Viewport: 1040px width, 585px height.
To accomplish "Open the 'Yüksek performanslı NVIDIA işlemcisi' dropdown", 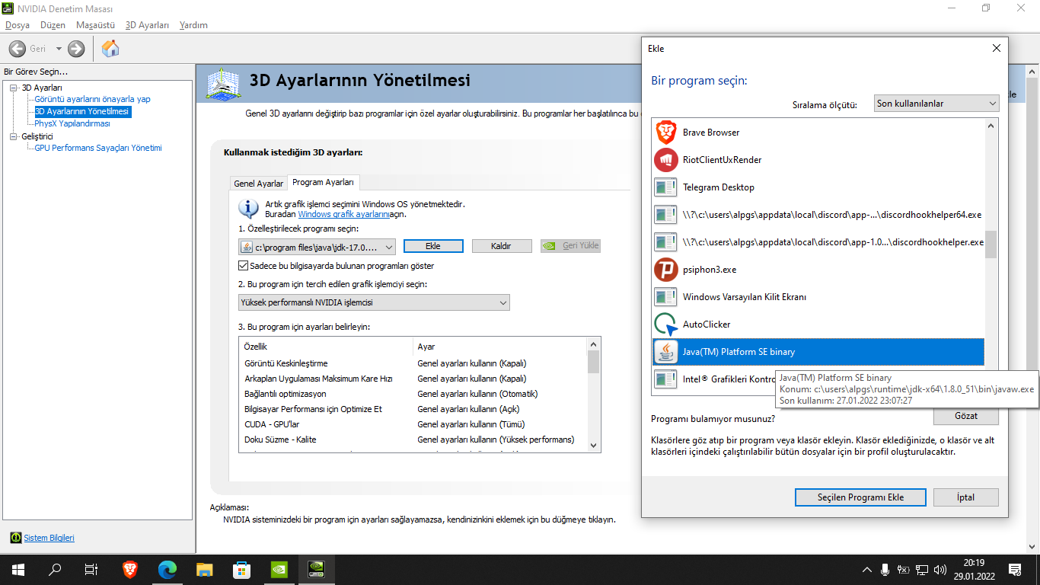I will (x=374, y=302).
